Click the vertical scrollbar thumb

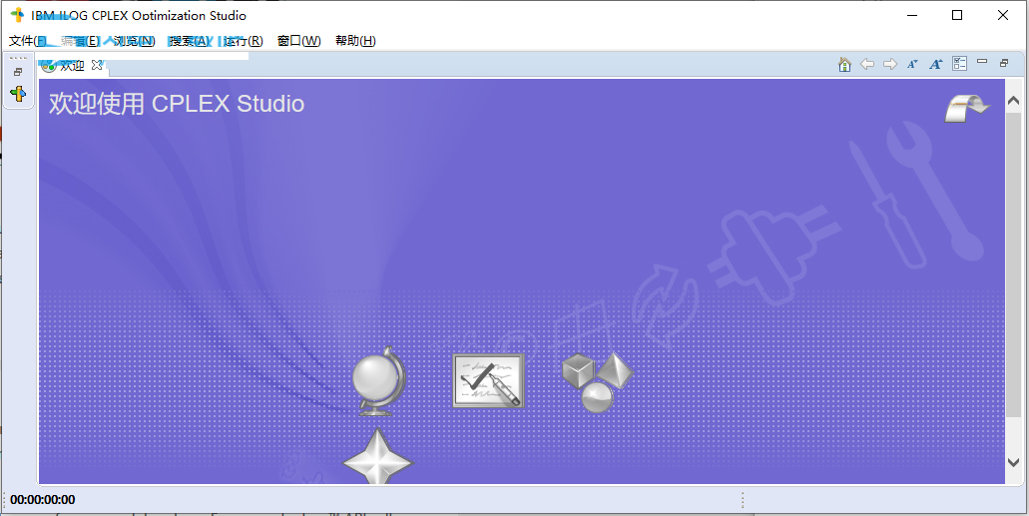coord(1013,264)
